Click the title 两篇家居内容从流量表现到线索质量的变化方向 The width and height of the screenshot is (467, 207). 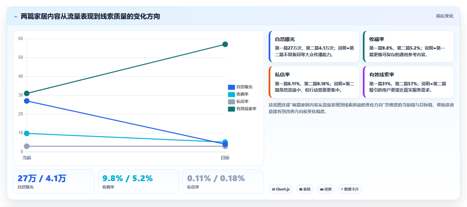90,16
